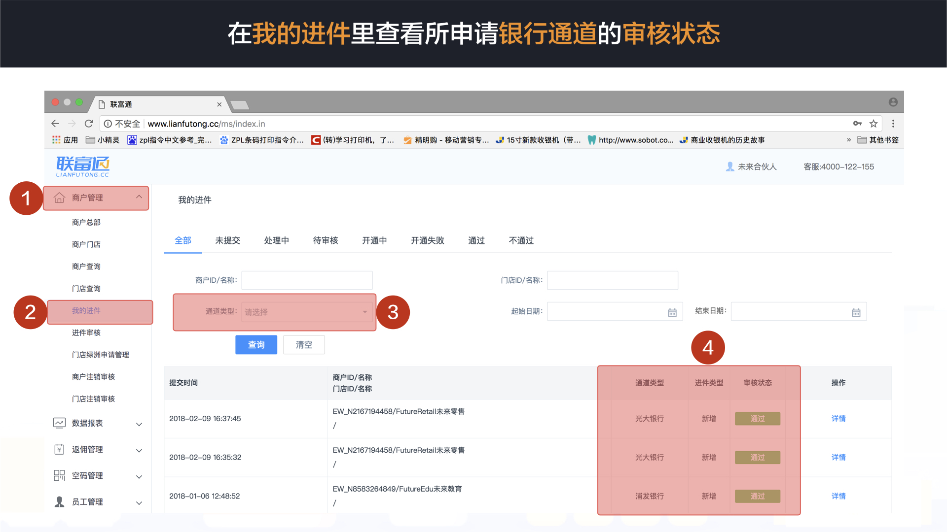Open 门店注销审核 in sidebar

[93, 399]
